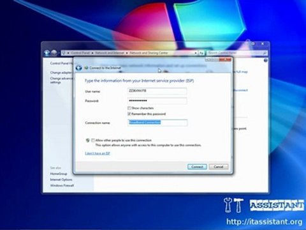
Task: Click the forward button in the Control Panel window
Action: (54, 52)
